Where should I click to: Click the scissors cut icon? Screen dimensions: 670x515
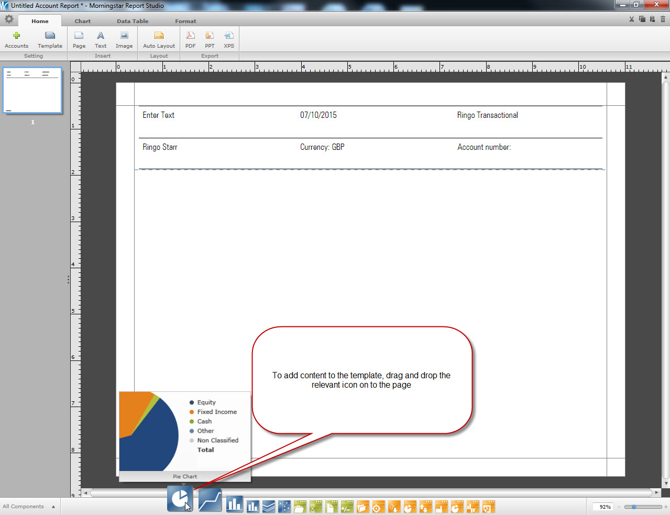click(632, 19)
